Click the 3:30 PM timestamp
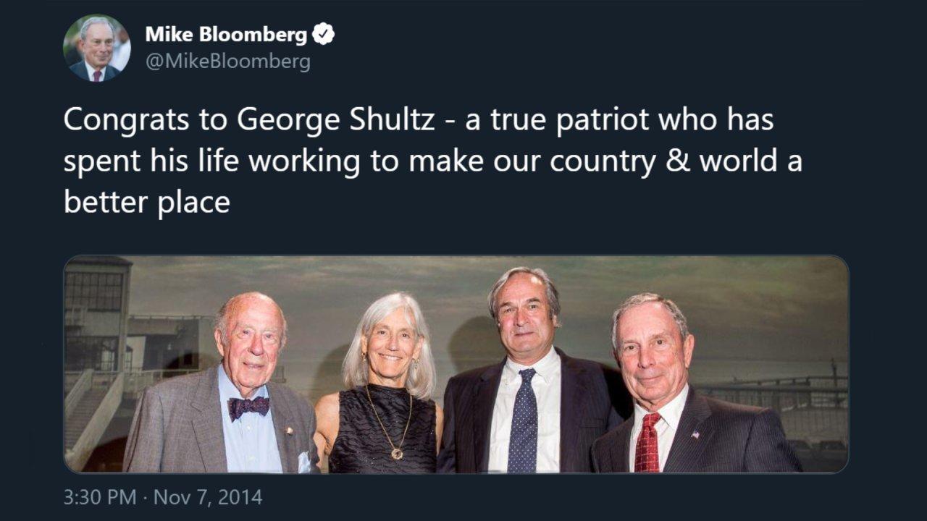 pyautogui.click(x=99, y=497)
